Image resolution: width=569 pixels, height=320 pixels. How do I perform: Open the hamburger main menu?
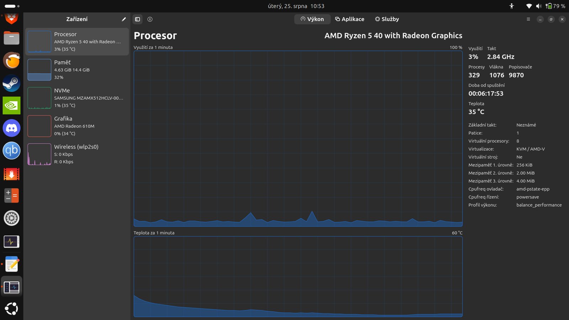coord(528,19)
